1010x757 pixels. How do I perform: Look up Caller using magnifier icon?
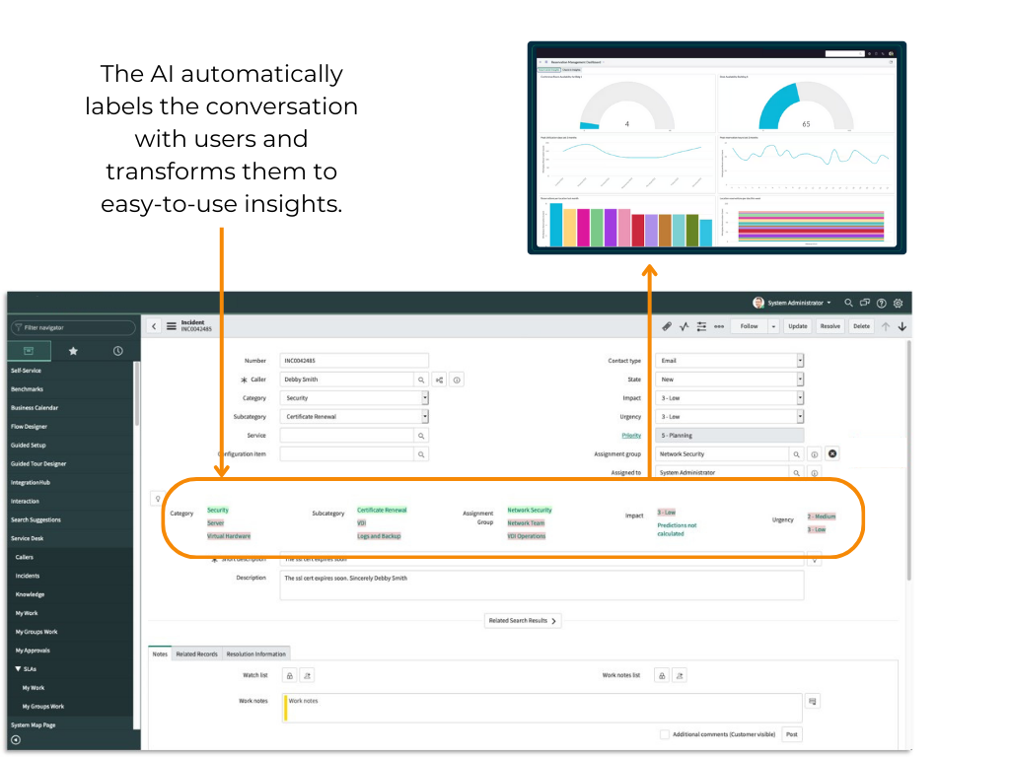pyautogui.click(x=421, y=379)
